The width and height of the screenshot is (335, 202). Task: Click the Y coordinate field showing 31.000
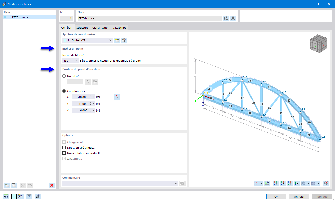pyautogui.click(x=80, y=104)
